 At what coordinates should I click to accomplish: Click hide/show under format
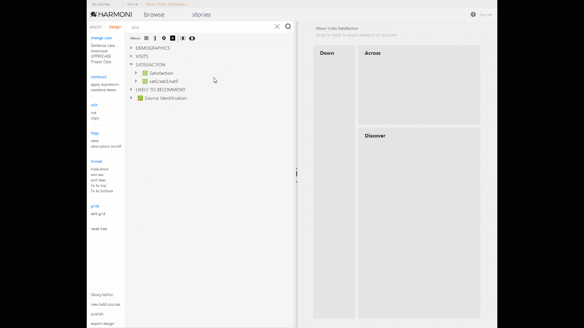(99, 169)
